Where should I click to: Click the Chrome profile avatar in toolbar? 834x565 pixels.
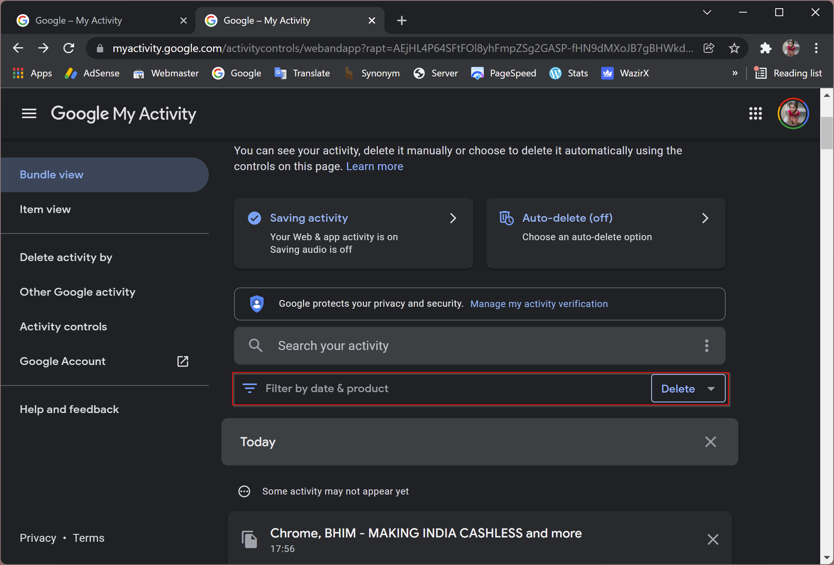click(791, 48)
